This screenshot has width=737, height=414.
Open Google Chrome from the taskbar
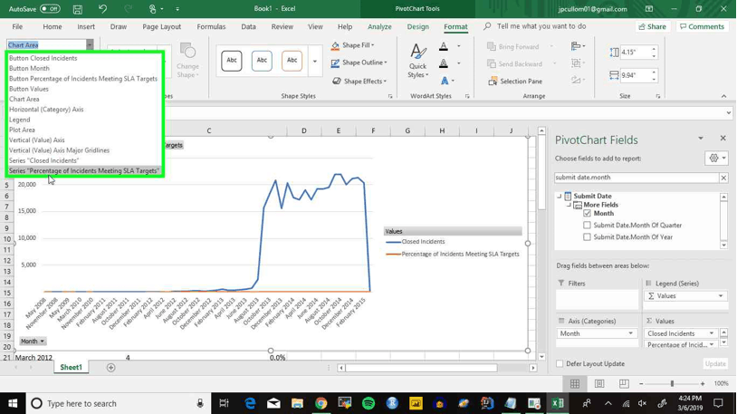pyautogui.click(x=321, y=403)
